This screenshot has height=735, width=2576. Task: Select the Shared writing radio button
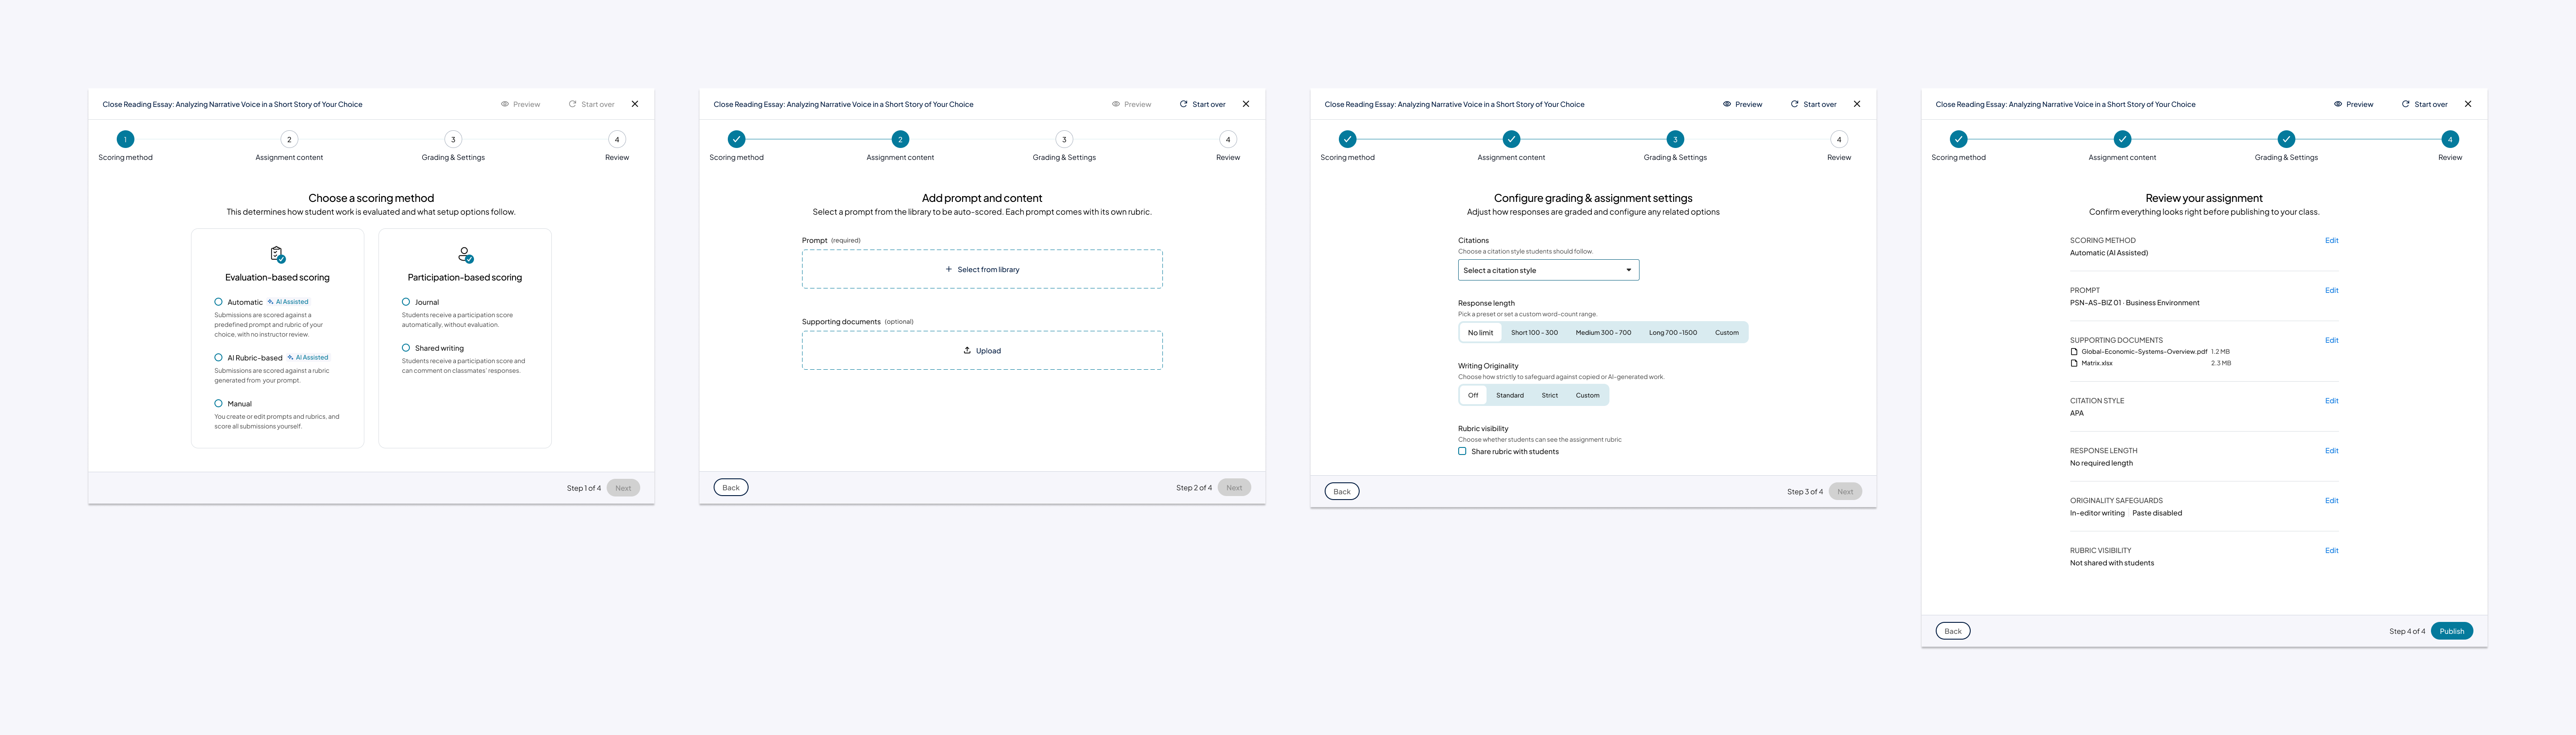coord(406,348)
